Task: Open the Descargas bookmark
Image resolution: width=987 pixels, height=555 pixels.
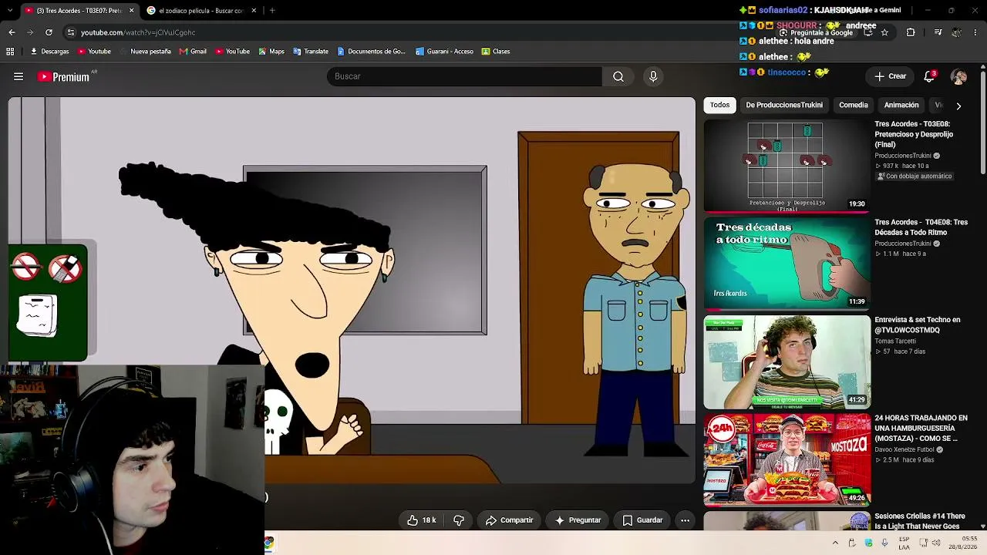Action: (x=49, y=52)
